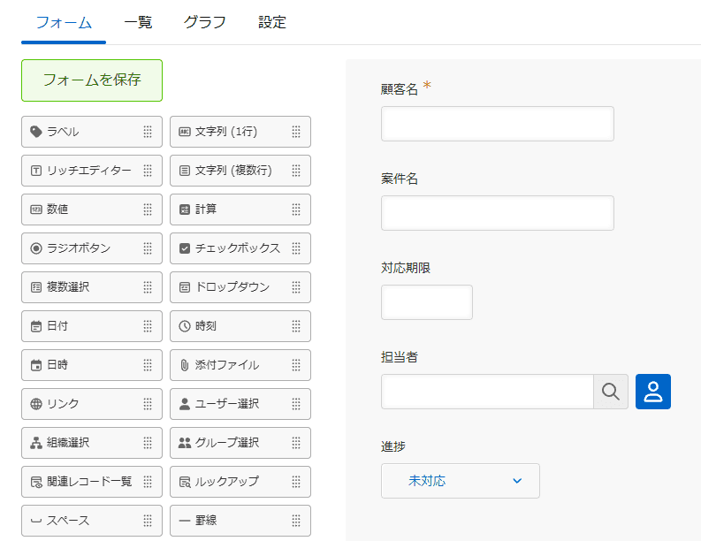
Task: Grab the drag handle on ラジオボタン
Action: click(148, 248)
